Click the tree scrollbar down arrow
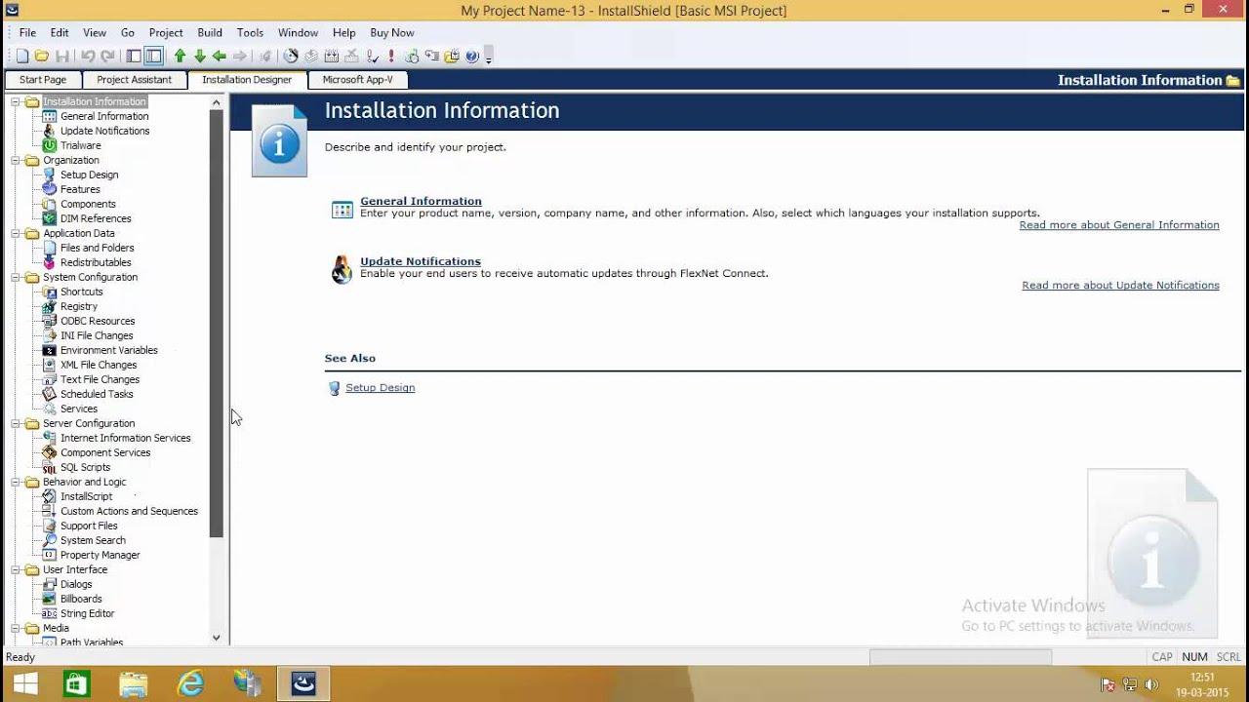Image resolution: width=1249 pixels, height=702 pixels. (x=217, y=638)
